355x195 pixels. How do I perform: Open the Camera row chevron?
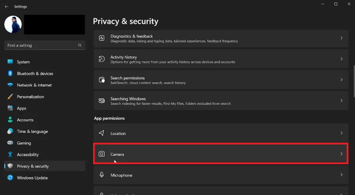(342, 154)
